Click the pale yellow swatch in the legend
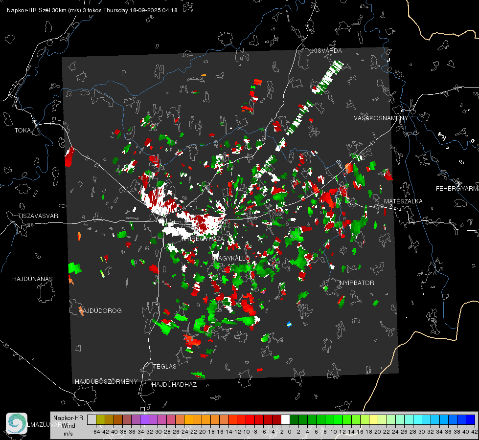 [373, 420]
